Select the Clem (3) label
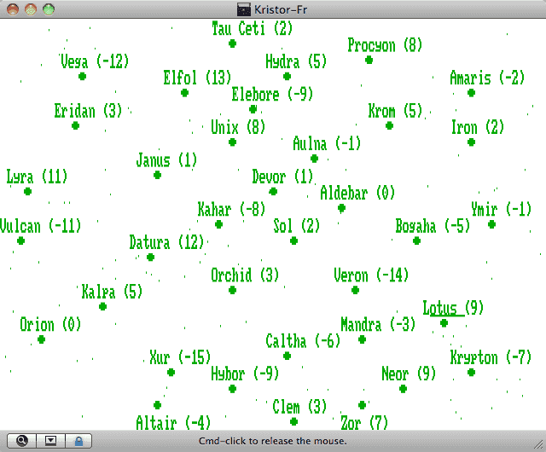Viewport: 546px width, 452px height. tap(299, 407)
